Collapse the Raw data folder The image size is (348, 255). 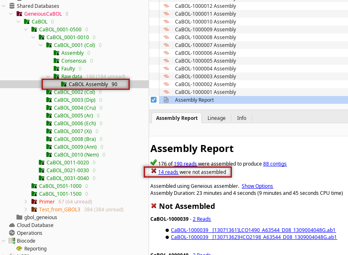coord(48,77)
